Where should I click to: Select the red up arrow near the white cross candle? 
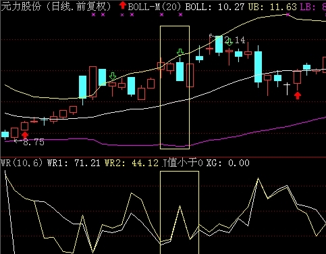coord(298,95)
